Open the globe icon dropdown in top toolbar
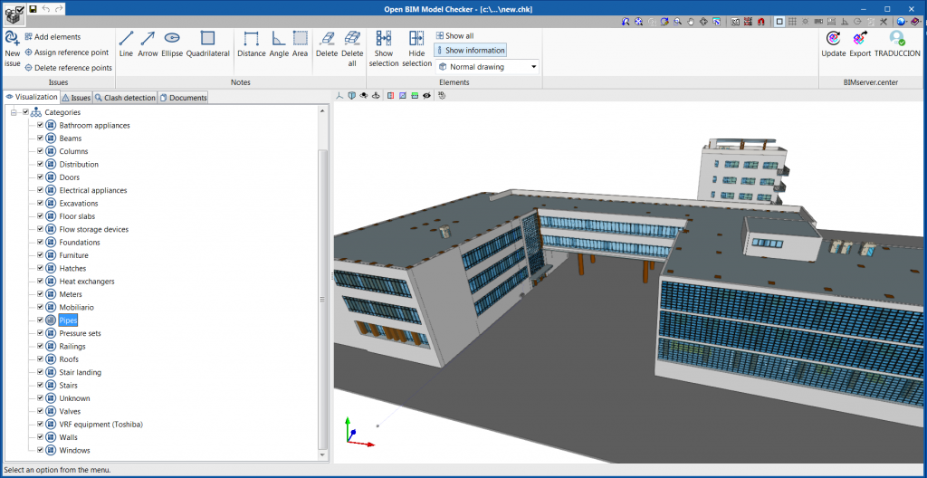The height and width of the screenshot is (478, 927). click(903, 22)
